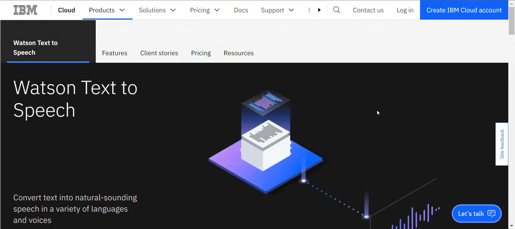The image size is (515, 229).
Task: Click the Log in link
Action: click(x=405, y=10)
